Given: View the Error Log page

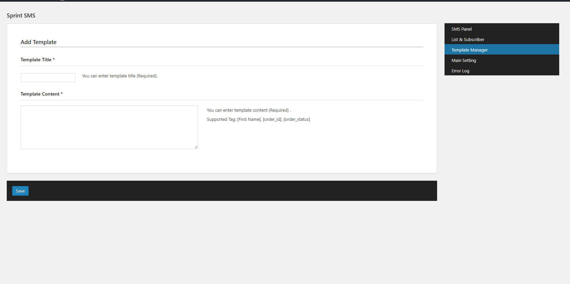Looking at the screenshot, I should click(502, 71).
